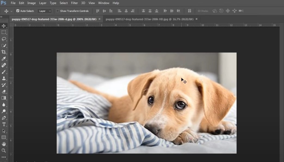Select the Quick Selection tool
This screenshot has height=162, width=284.
[4, 46]
